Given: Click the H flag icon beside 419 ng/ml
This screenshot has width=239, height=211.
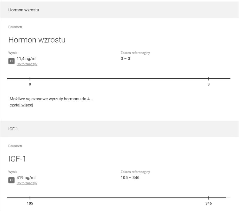Looking at the screenshot, I should 11,180.
